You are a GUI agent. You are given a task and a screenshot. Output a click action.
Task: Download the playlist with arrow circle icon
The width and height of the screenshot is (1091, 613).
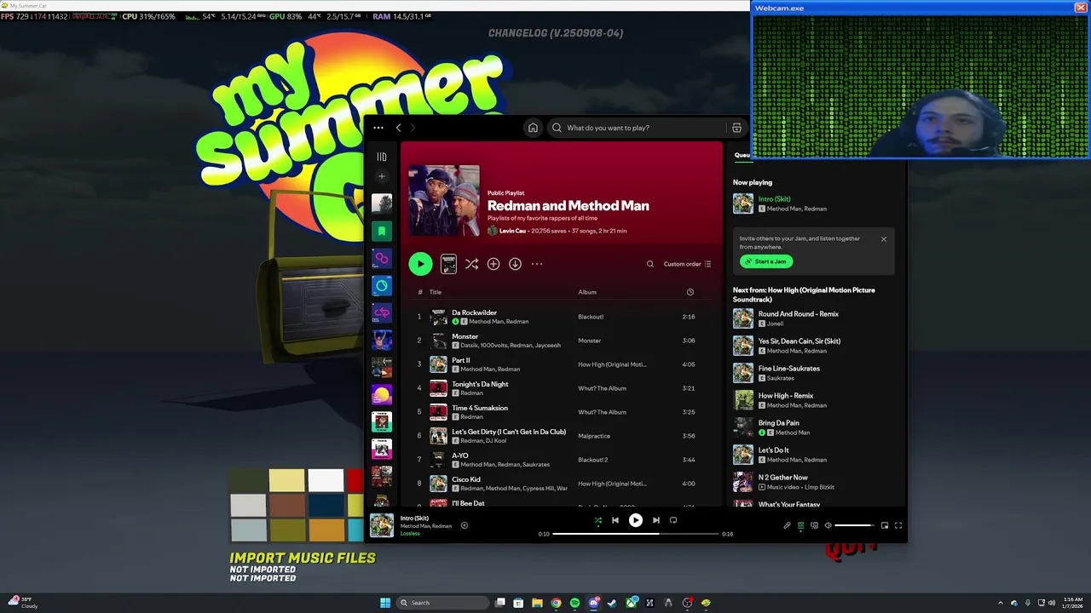point(515,264)
